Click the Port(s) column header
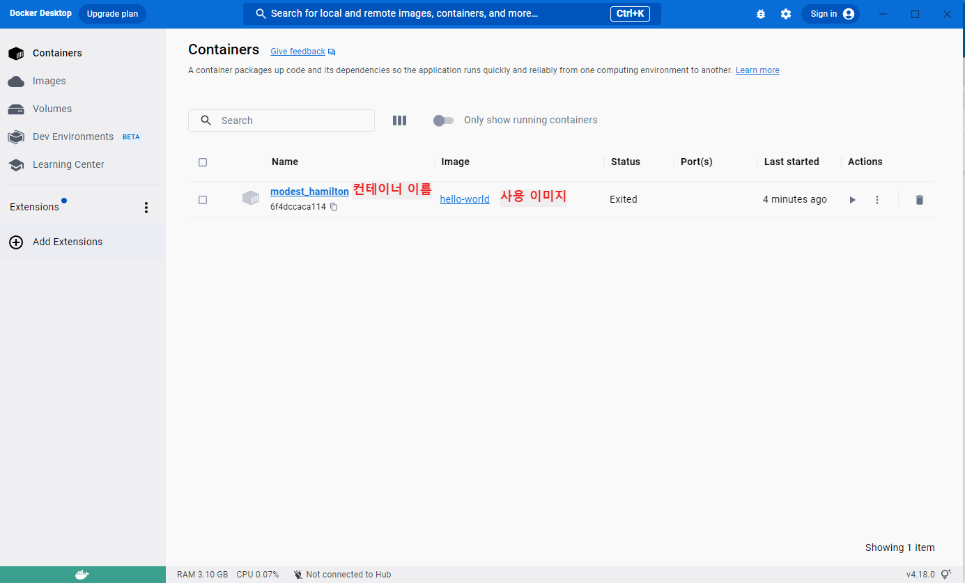 pos(697,162)
